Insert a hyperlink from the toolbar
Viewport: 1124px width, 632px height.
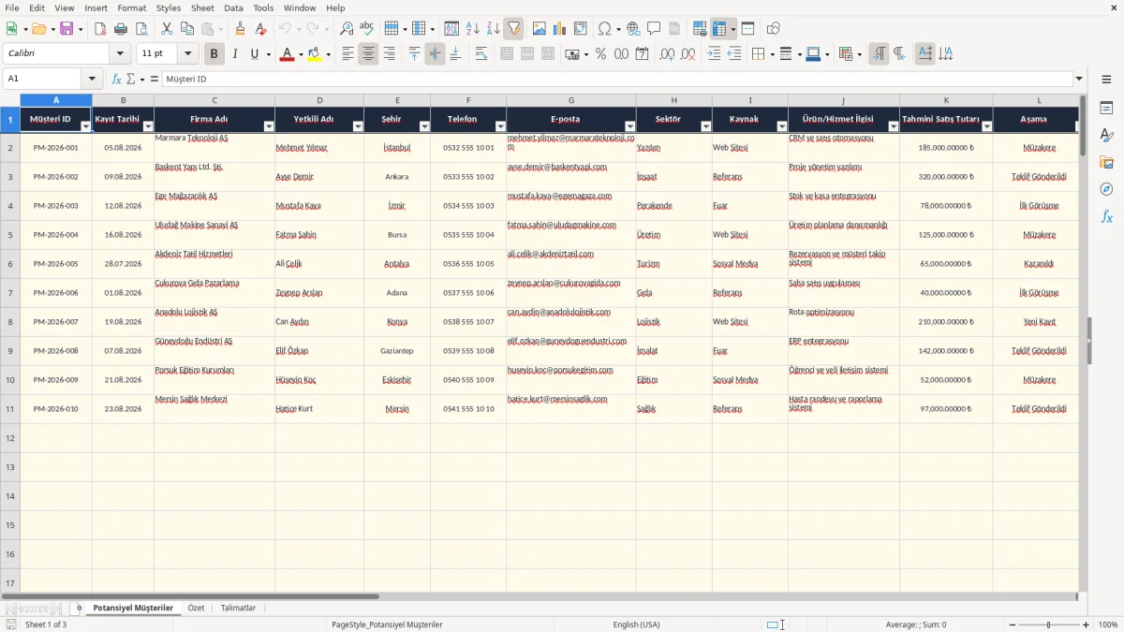click(633, 29)
